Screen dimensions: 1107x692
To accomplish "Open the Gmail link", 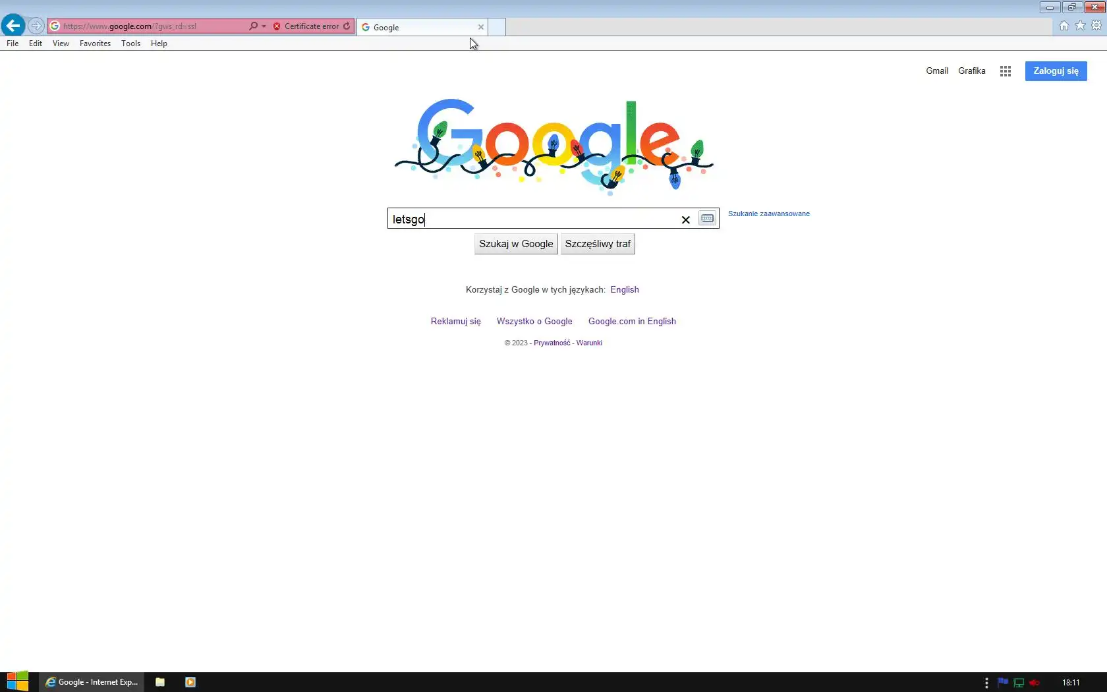I will (937, 71).
